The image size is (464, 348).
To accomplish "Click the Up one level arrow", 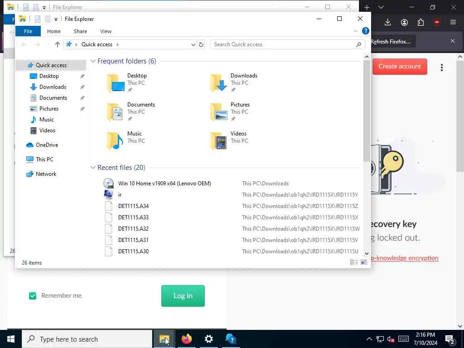I will click(58, 44).
